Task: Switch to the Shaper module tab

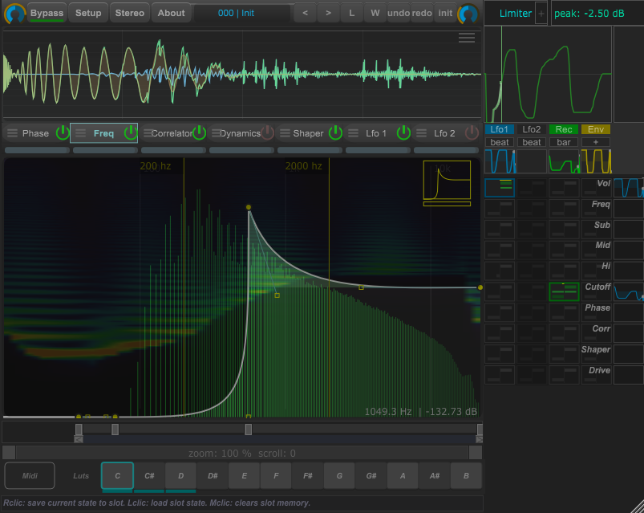Action: click(308, 133)
